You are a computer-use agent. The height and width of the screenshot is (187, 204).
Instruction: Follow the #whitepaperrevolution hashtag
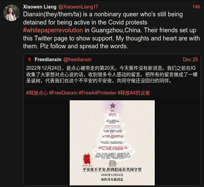[x=53, y=30]
